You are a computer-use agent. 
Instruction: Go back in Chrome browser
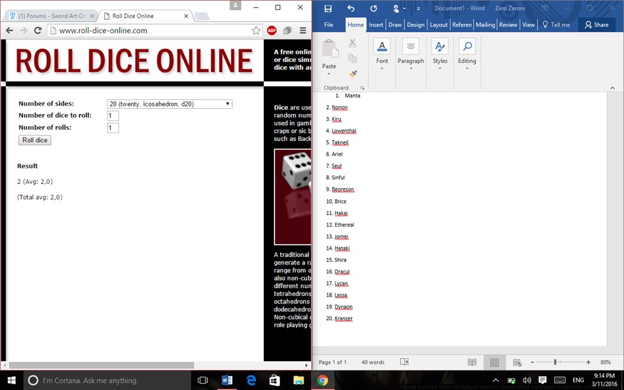click(x=10, y=30)
